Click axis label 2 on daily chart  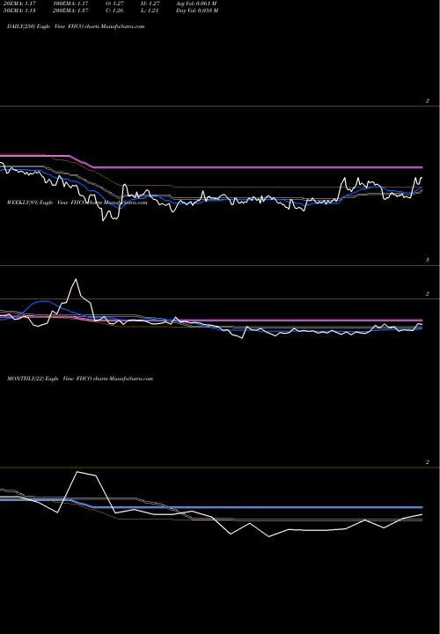tap(428, 101)
